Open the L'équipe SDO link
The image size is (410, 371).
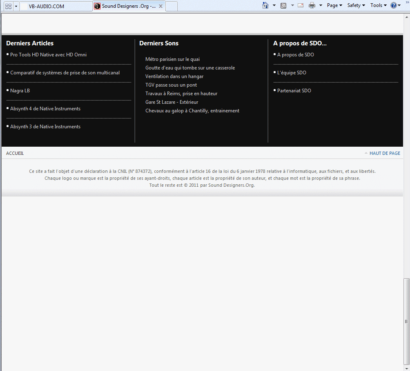click(x=292, y=73)
